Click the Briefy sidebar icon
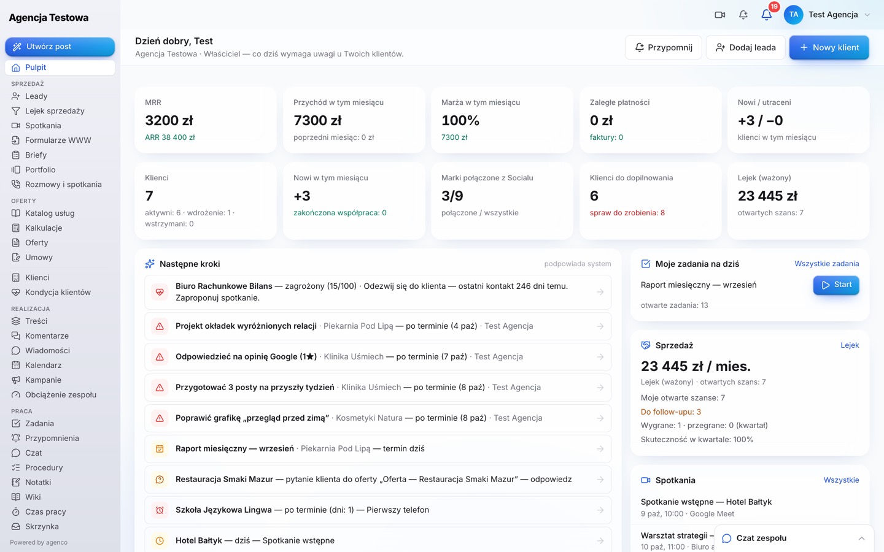The width and height of the screenshot is (884, 552). click(x=16, y=155)
